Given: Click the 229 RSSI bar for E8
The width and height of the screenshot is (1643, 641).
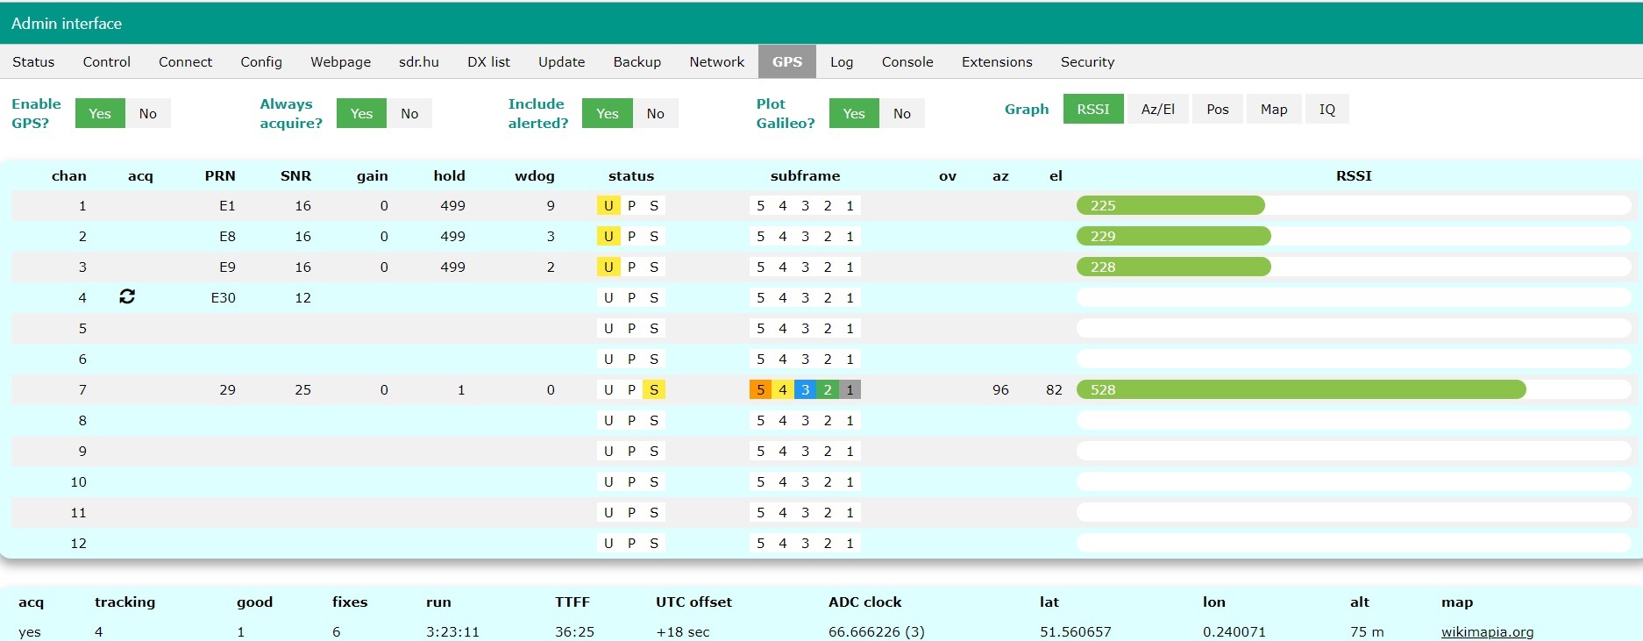Looking at the screenshot, I should [1173, 237].
